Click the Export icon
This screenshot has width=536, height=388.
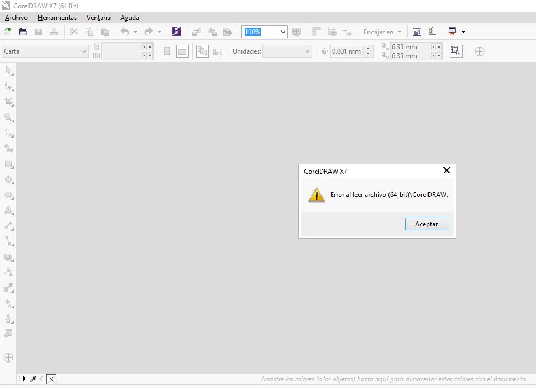click(x=212, y=32)
